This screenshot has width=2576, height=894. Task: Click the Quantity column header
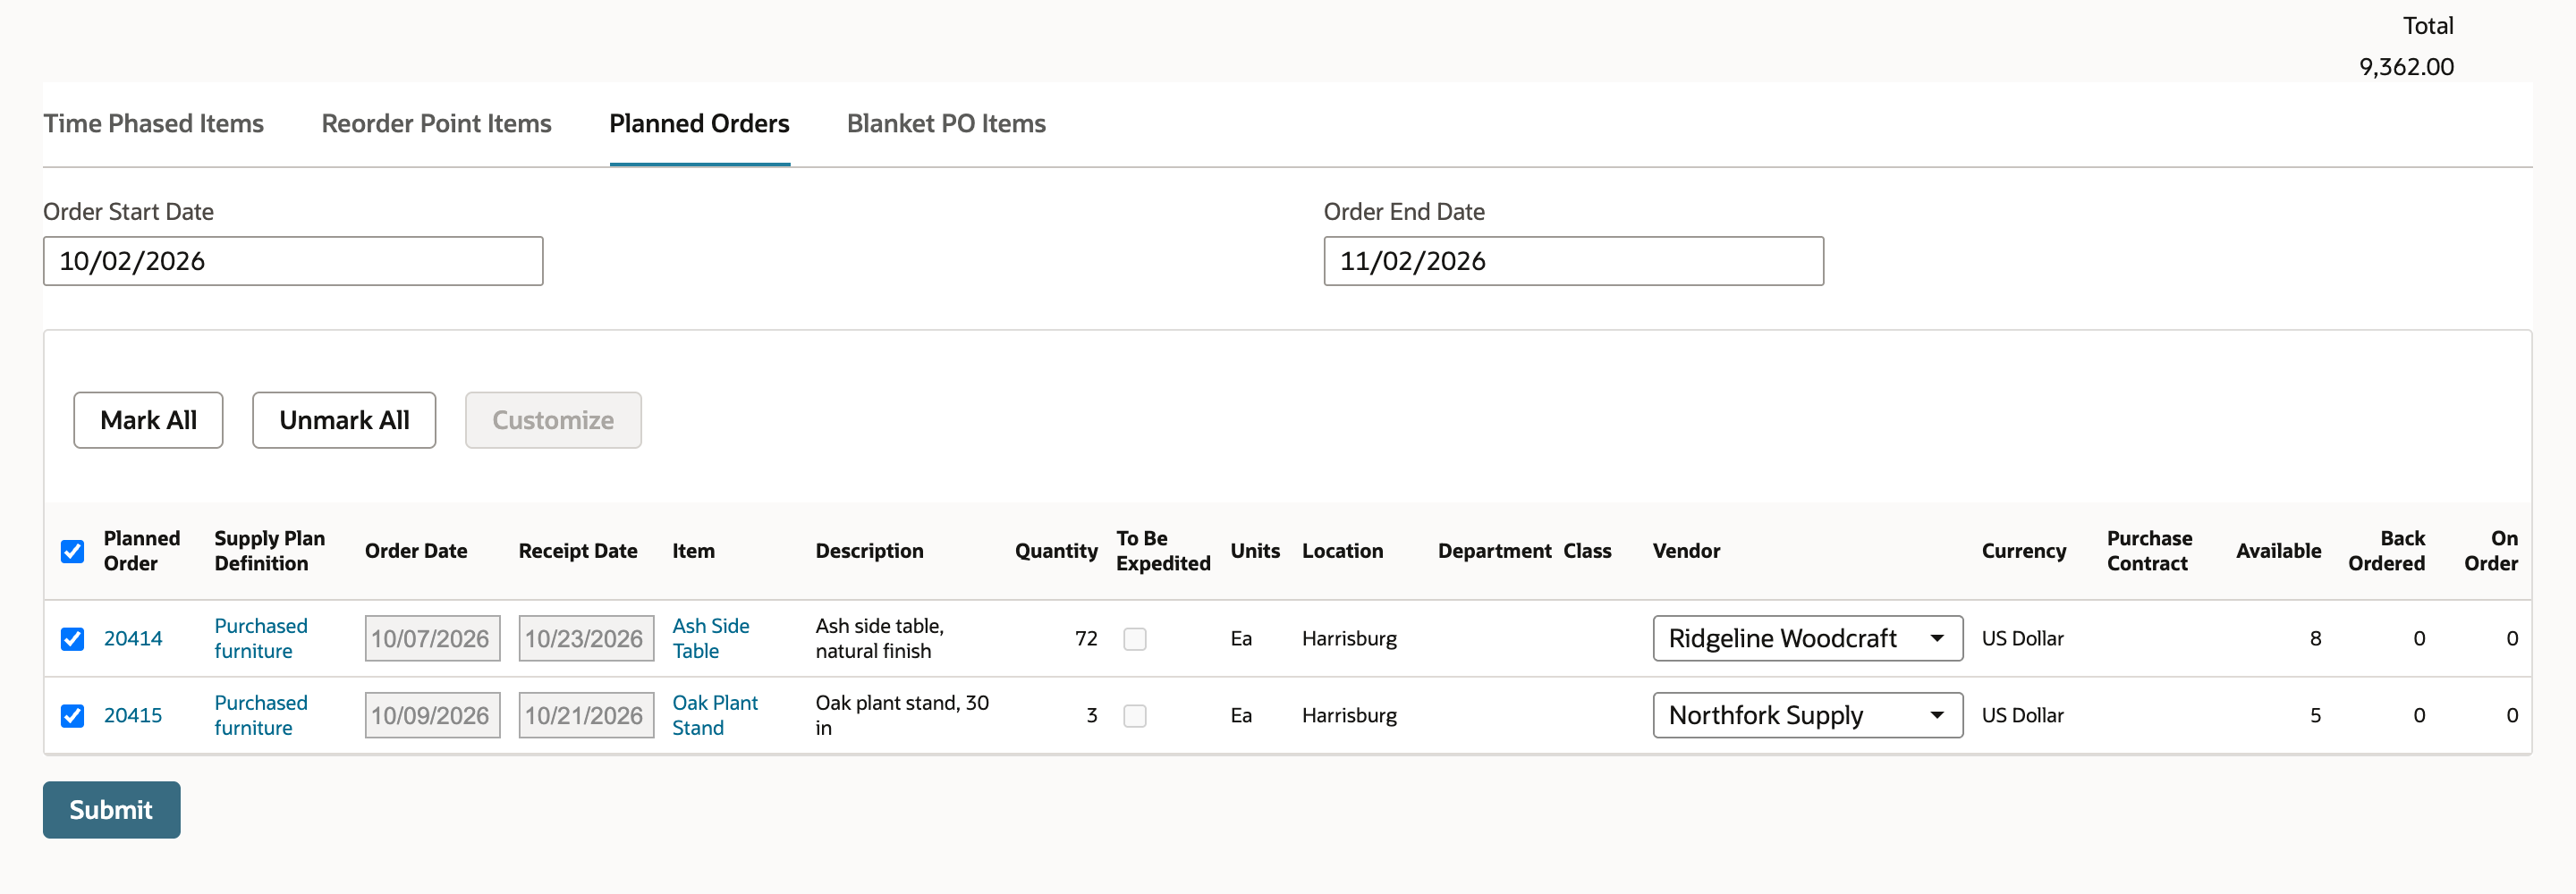(x=1056, y=551)
